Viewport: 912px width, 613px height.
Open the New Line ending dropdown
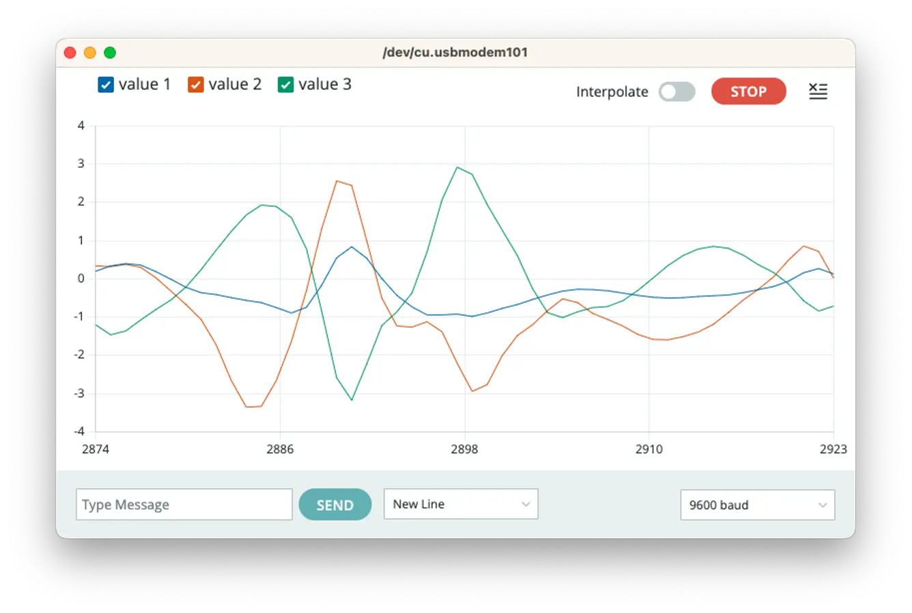(x=461, y=504)
